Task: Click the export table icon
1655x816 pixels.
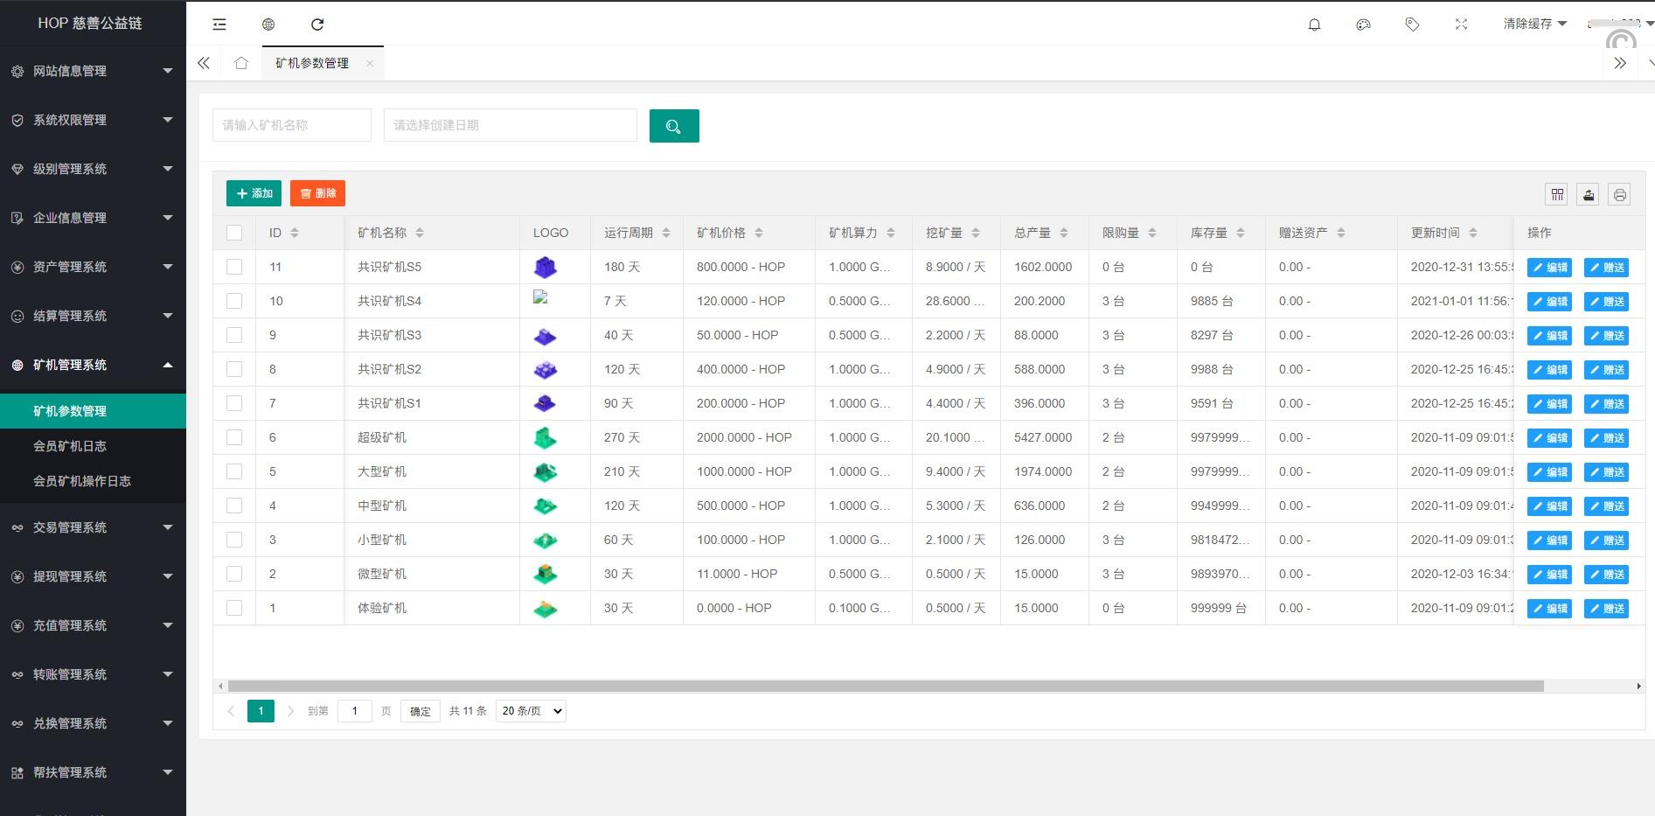Action: (x=1589, y=195)
